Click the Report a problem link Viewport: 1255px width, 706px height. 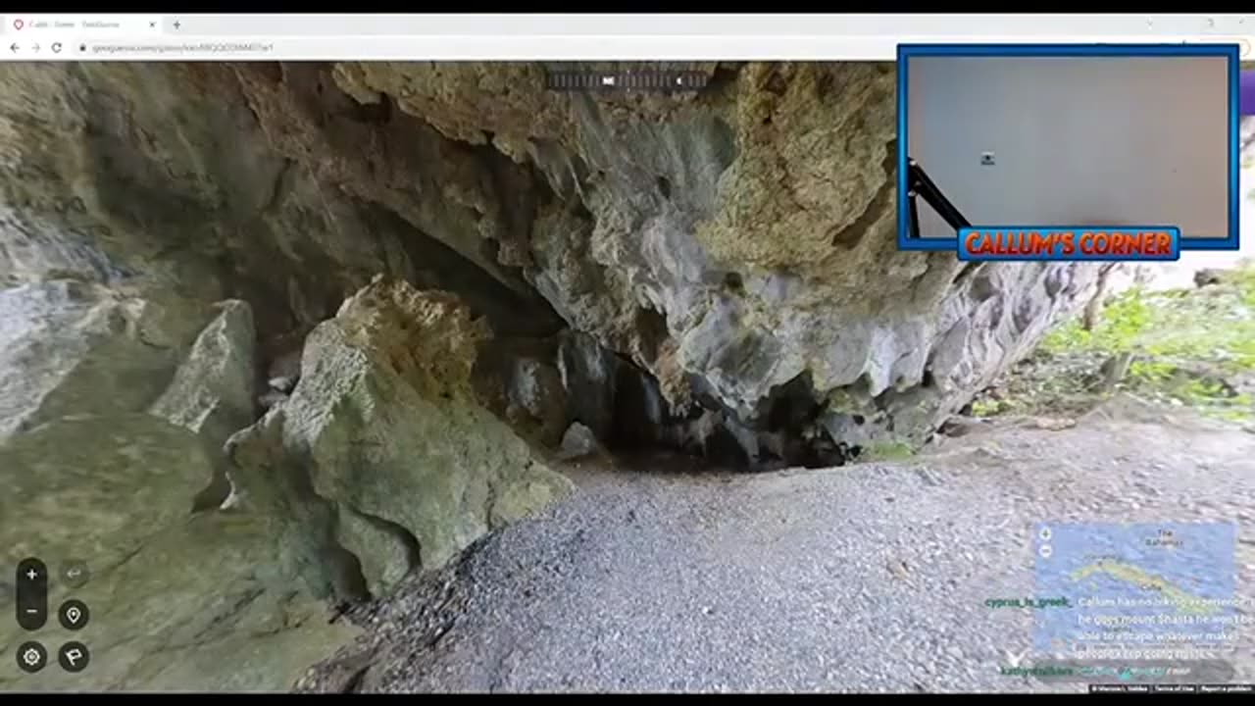point(1225,688)
